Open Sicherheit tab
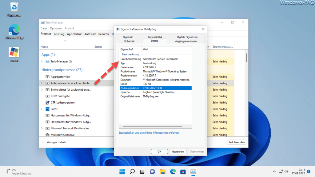 [129, 41]
